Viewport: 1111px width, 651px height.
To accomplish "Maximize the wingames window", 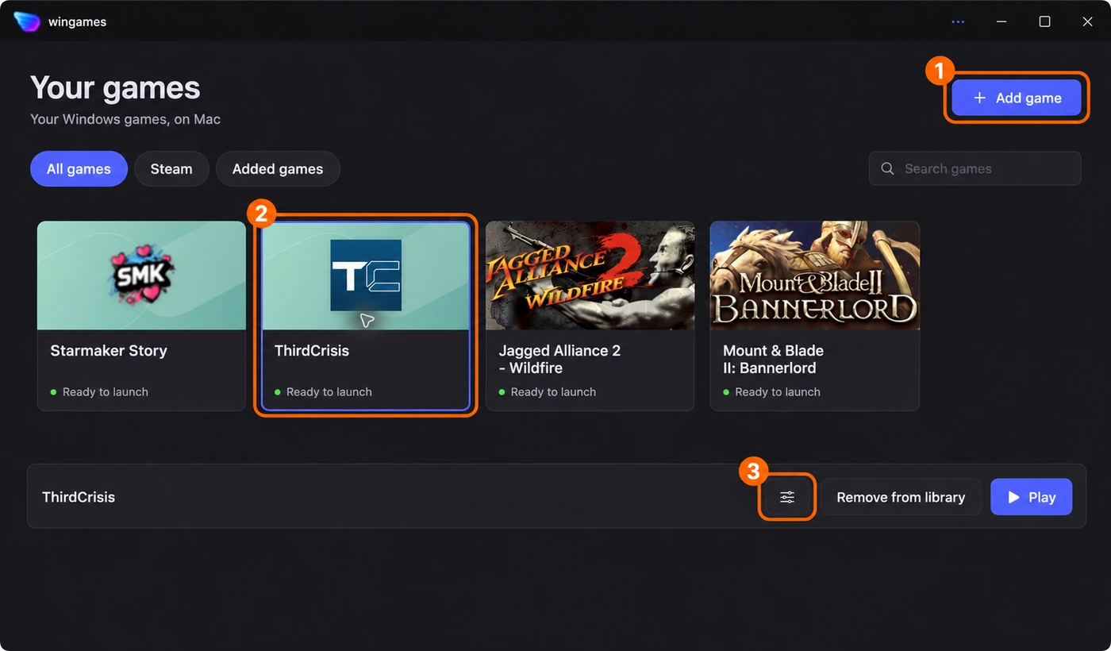I will pyautogui.click(x=1045, y=21).
